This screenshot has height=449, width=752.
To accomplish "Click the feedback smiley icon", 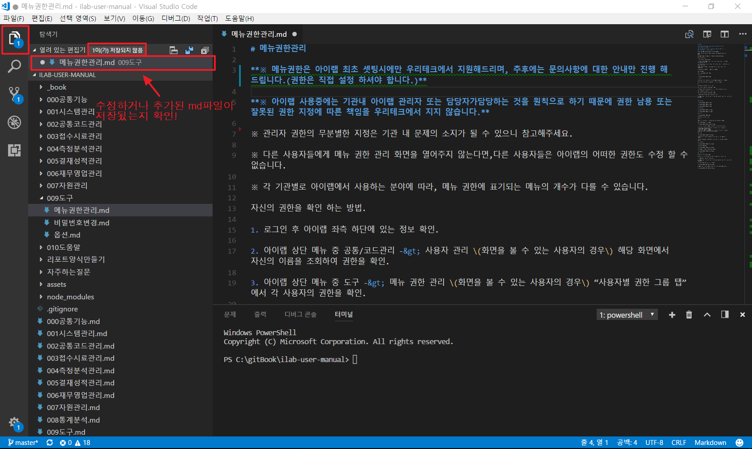I will pos(740,443).
